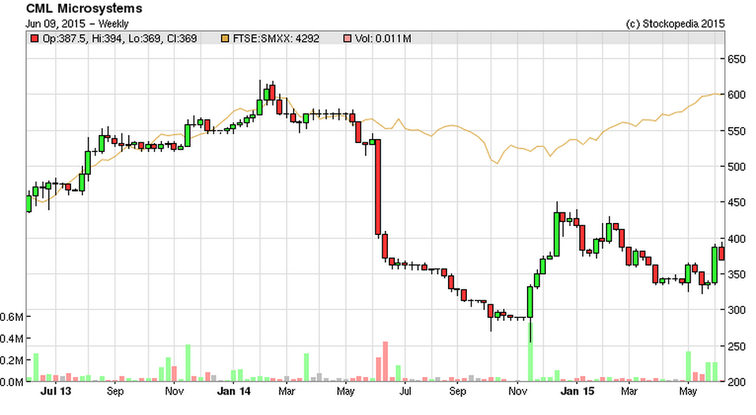The image size is (756, 415).
Task: Click the 'Jan 15' date axis label
Action: pyautogui.click(x=577, y=390)
